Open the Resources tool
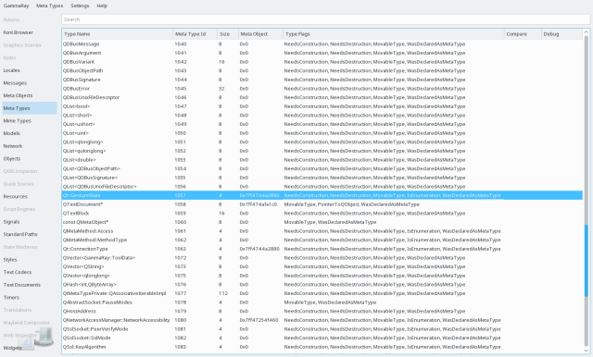Screen dimensions: 593x357 (30, 196)
